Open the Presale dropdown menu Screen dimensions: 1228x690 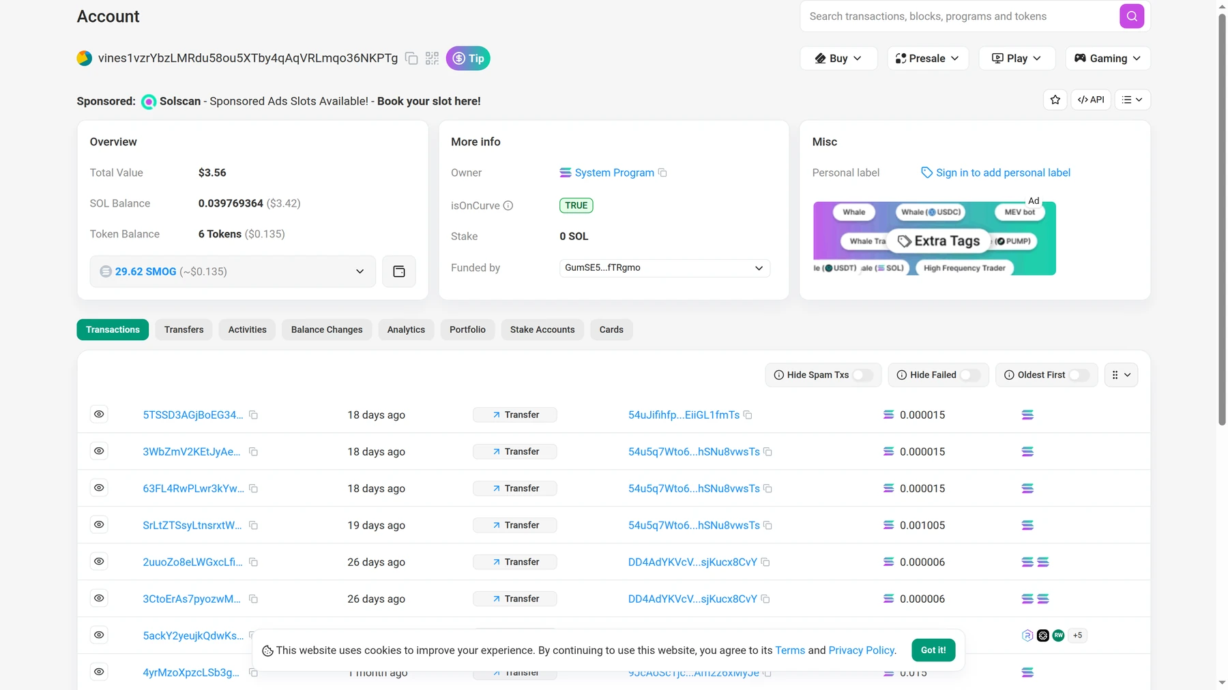click(928, 59)
